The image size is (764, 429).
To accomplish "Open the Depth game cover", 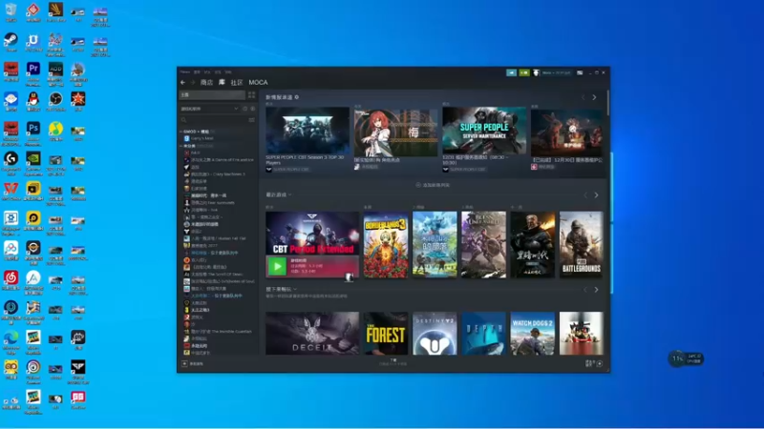I will pos(483,333).
